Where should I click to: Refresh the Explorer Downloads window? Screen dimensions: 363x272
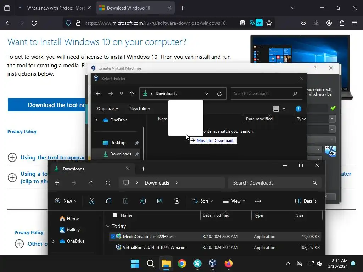tap(108, 183)
